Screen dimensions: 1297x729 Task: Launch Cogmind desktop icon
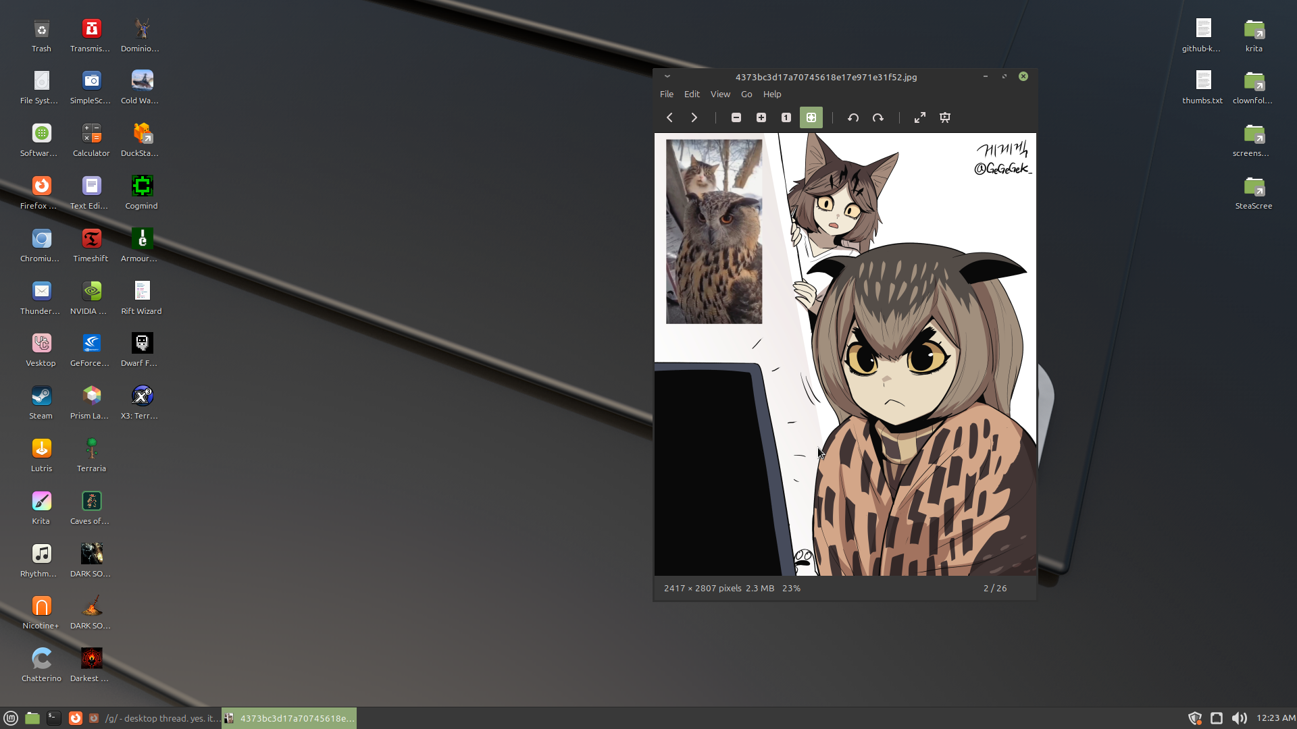click(142, 193)
